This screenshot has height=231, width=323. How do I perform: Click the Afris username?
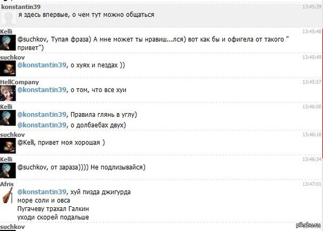tap(7, 184)
